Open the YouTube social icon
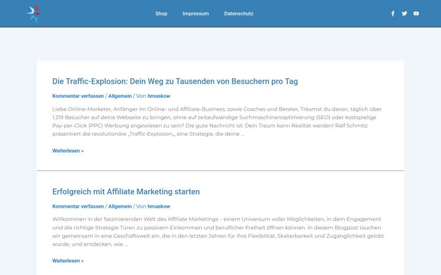This screenshot has height=275, width=441. [417, 13]
